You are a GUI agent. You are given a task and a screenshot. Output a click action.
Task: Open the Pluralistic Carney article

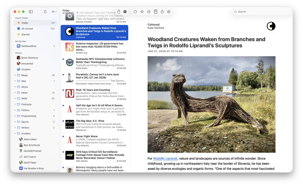point(94,79)
